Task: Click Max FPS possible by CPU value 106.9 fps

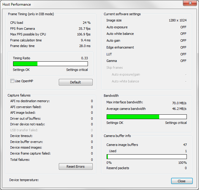Action: (x=84, y=34)
